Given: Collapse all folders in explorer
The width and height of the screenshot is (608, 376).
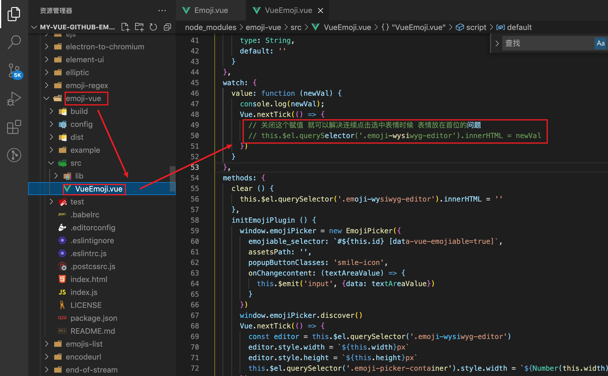Looking at the screenshot, I should pos(167,27).
